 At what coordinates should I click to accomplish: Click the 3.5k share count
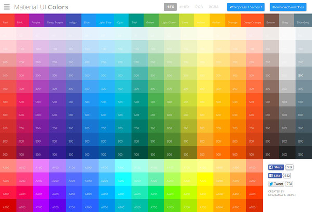coord(290,167)
